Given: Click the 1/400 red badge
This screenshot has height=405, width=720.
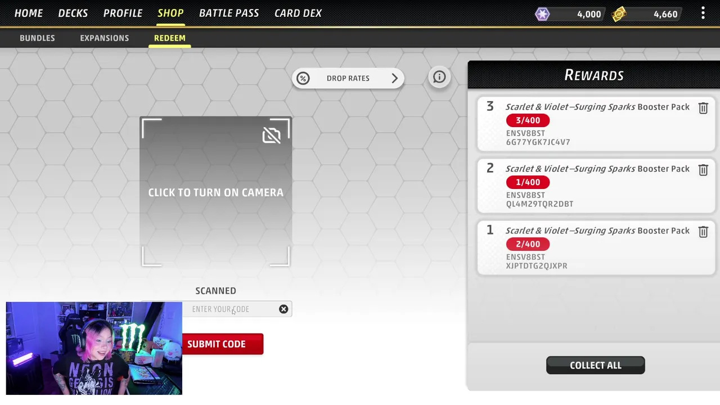Looking at the screenshot, I should pos(528,182).
